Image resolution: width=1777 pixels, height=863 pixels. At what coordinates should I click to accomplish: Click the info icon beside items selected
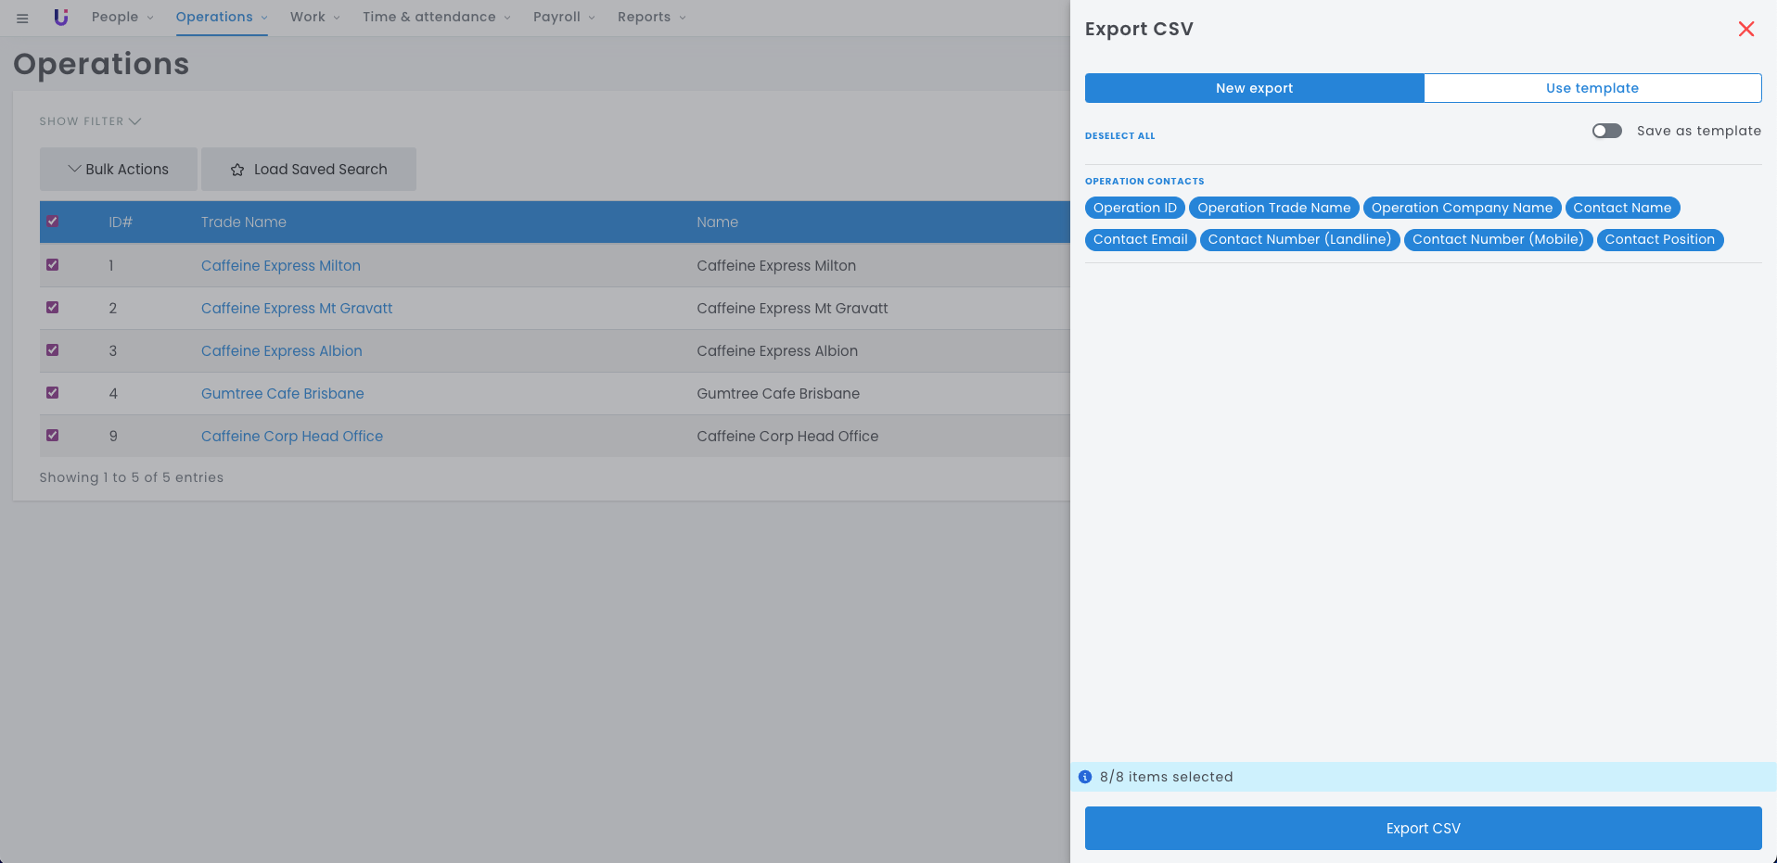1085,777
